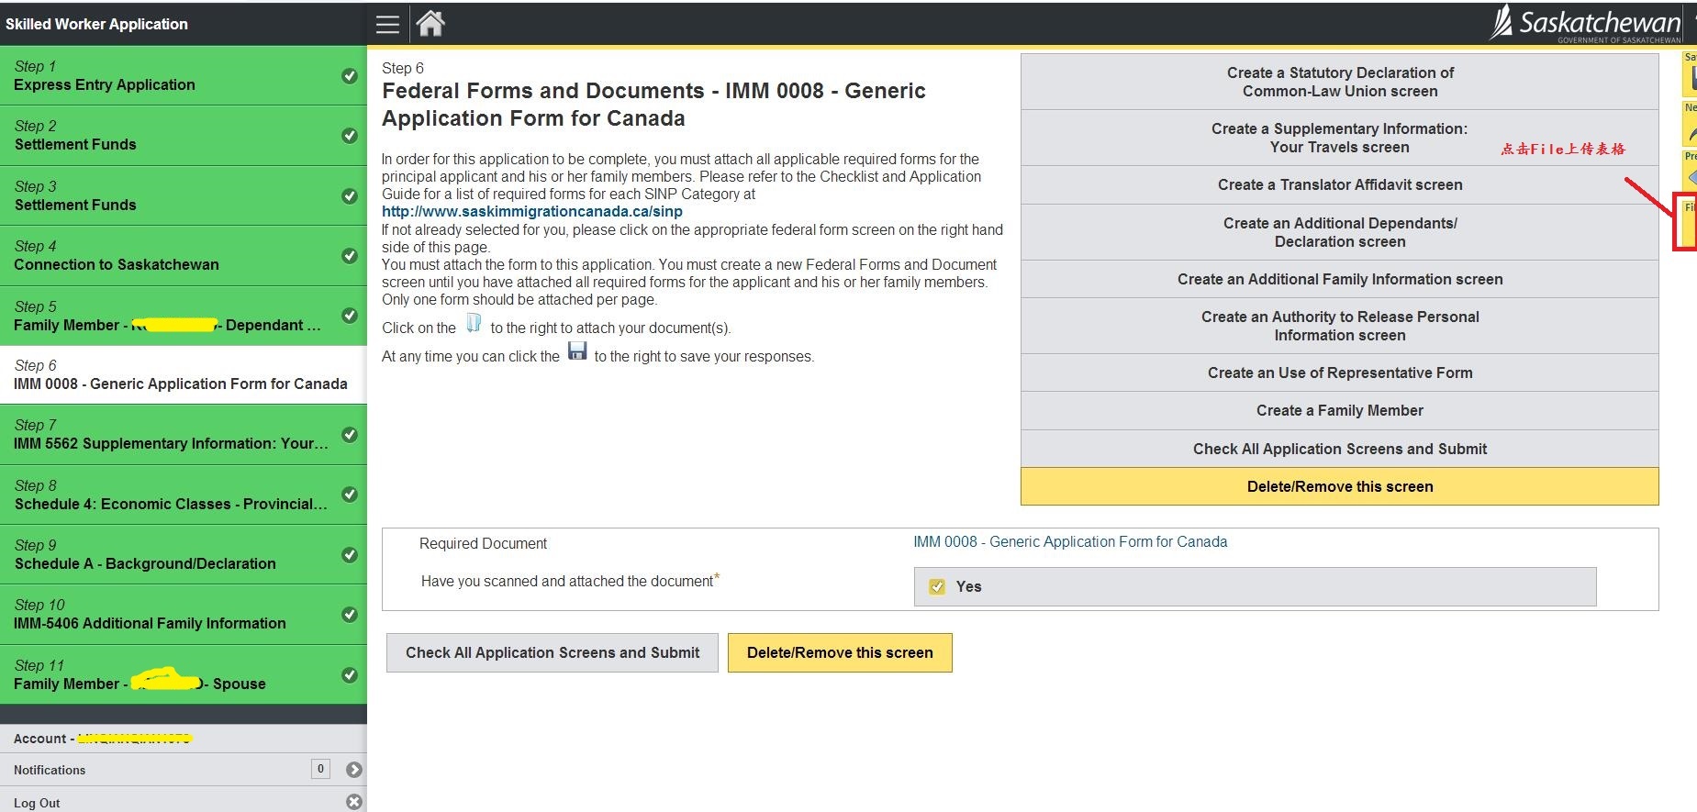Click the Log Out X icon
The image size is (1697, 812).
(354, 802)
